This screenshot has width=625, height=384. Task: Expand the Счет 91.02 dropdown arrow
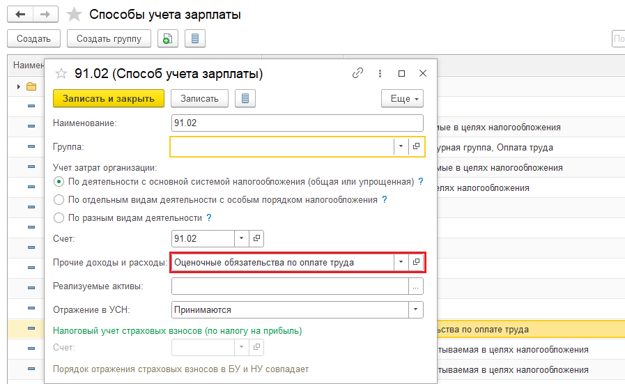point(241,238)
